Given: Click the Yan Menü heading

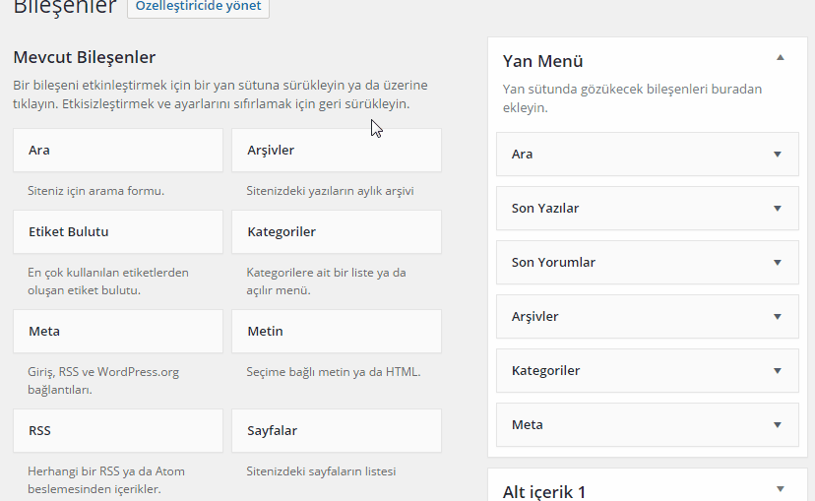Looking at the screenshot, I should click(x=542, y=61).
